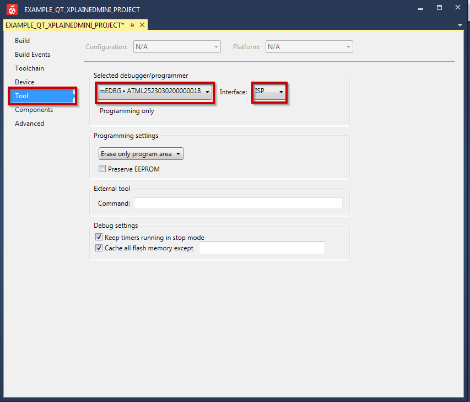Close the EXAMPLE_QT_XPLAINEDMINI_PROJECT document tab
This screenshot has width=470, height=402.
point(142,25)
